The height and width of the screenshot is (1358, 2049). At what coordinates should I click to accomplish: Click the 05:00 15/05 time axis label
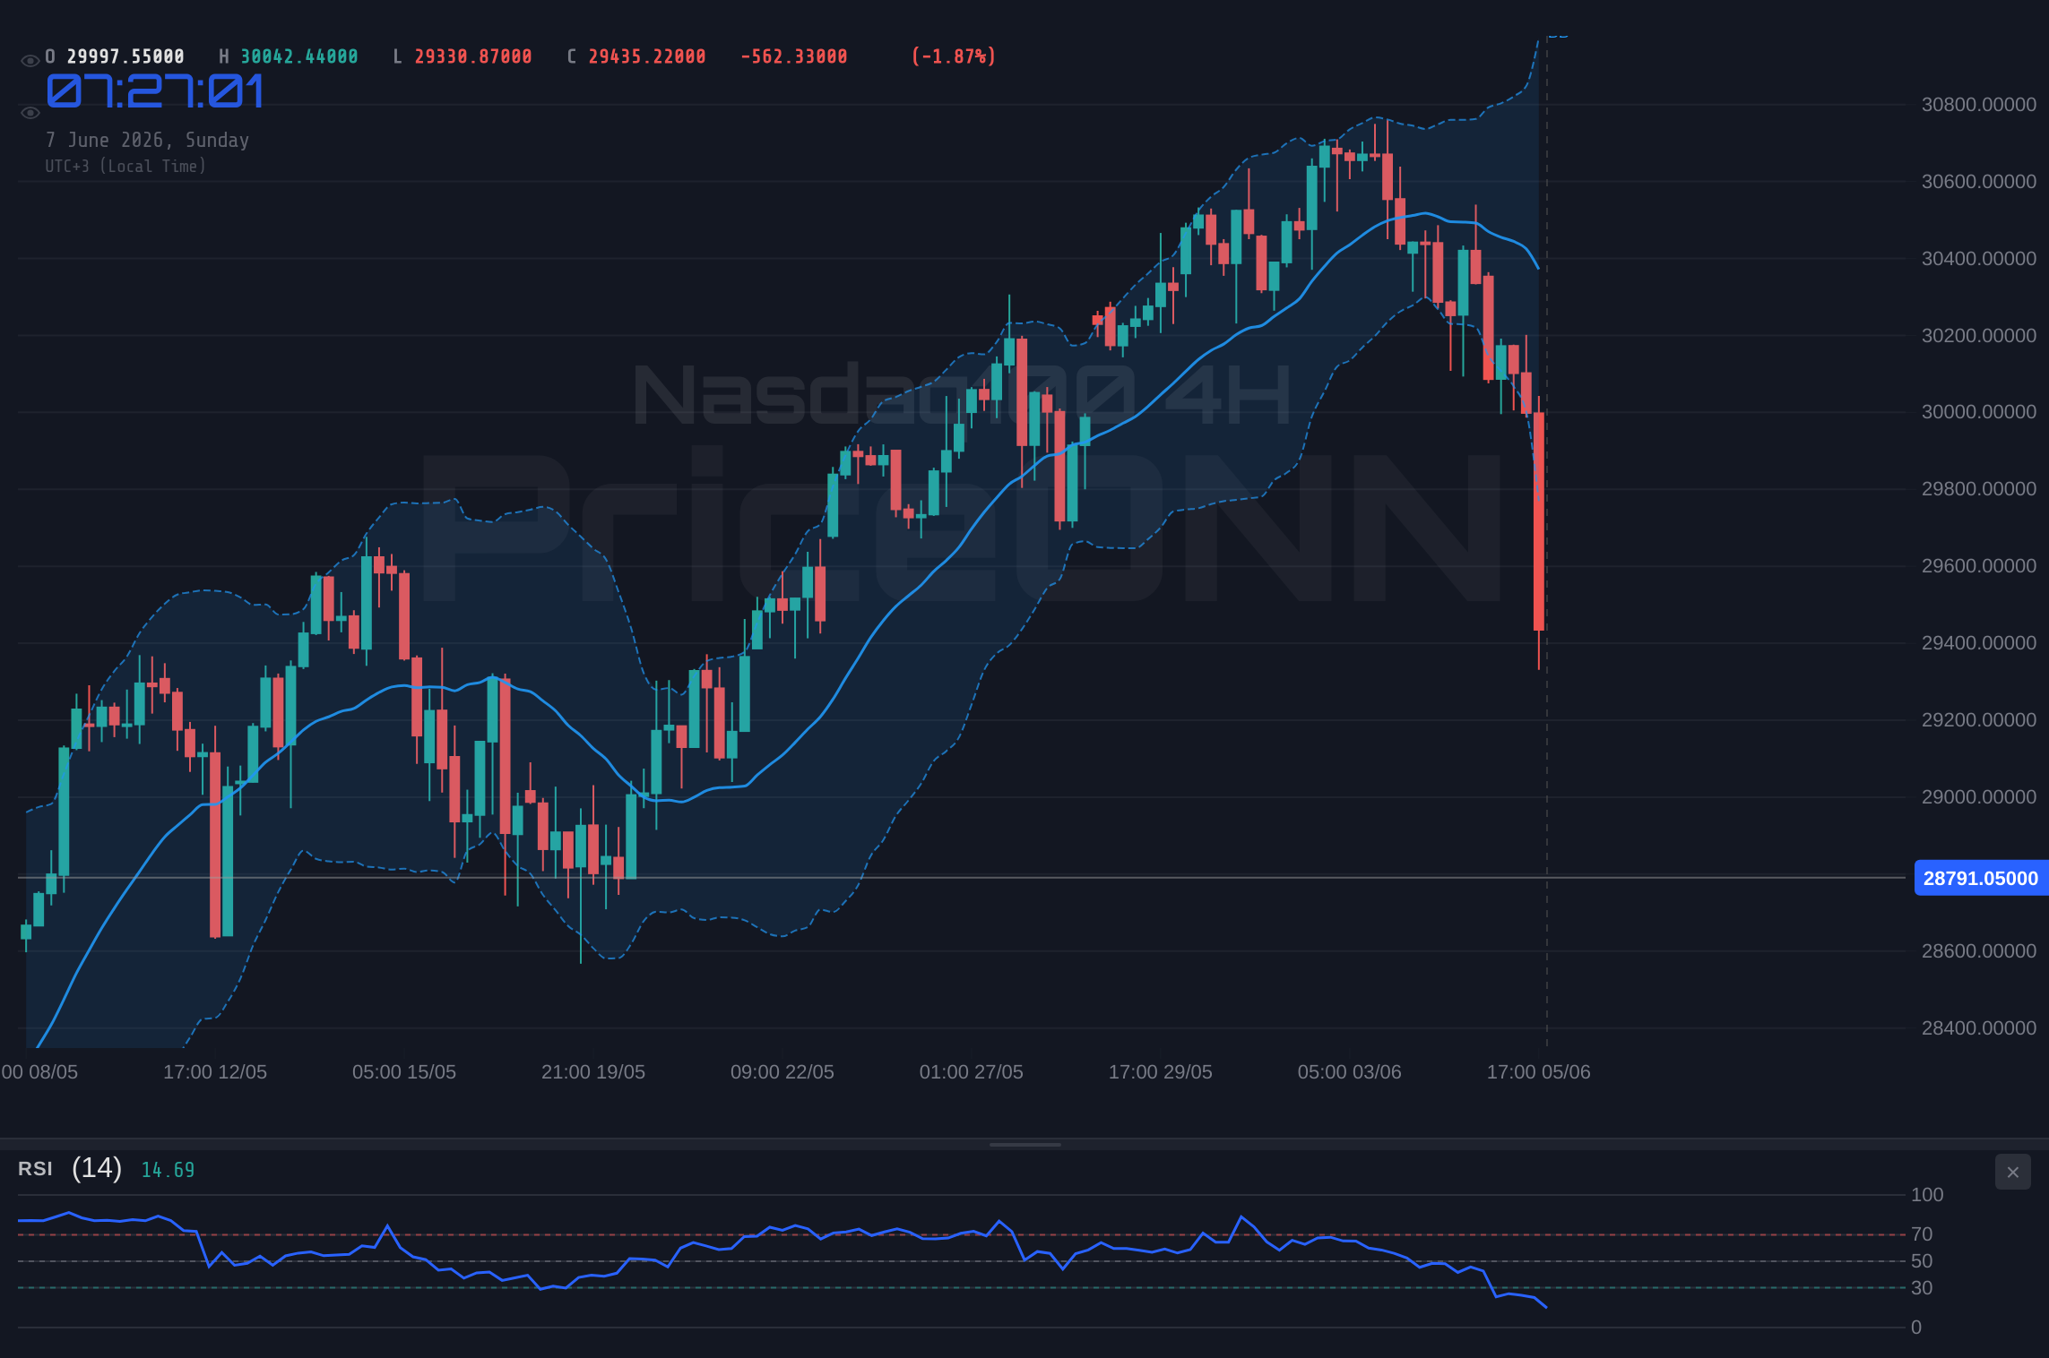tap(404, 1072)
